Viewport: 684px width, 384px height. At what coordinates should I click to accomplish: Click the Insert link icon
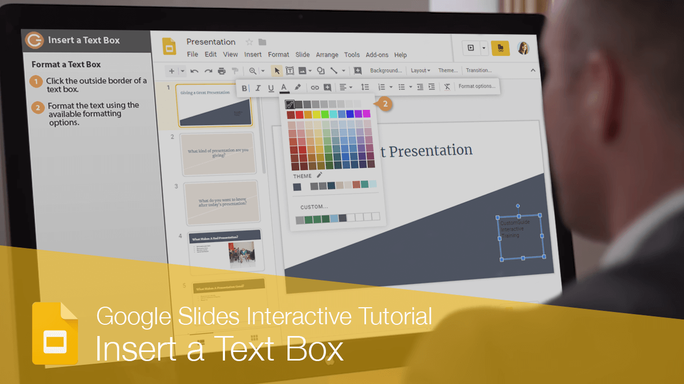(315, 88)
